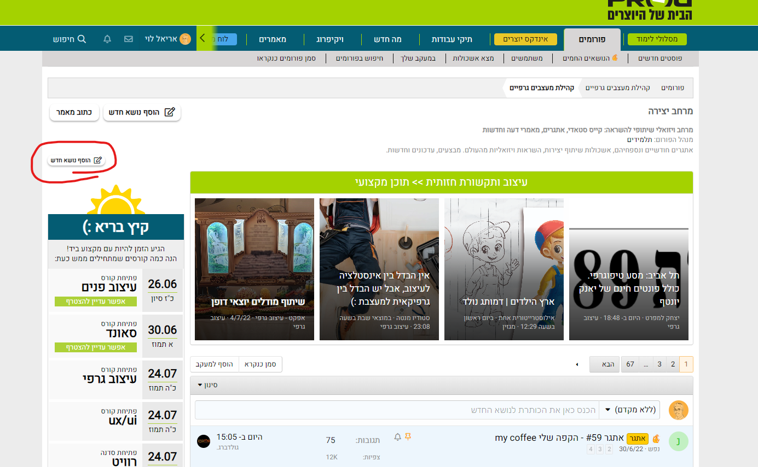This screenshot has height=467, width=758.
Task: Open the אינדקס יוצרים menu item
Action: pyautogui.click(x=525, y=39)
